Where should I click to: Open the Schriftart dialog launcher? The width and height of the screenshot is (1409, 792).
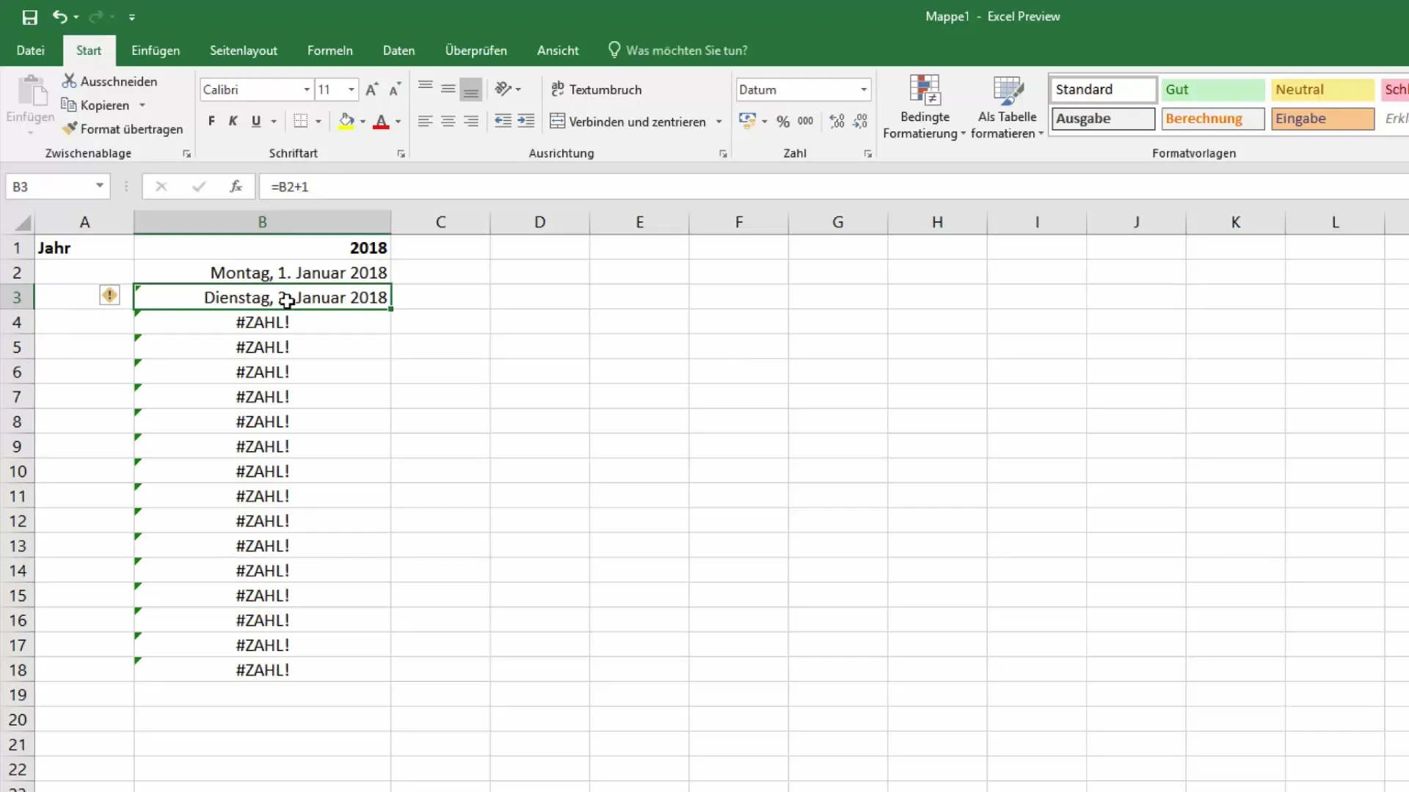(401, 154)
